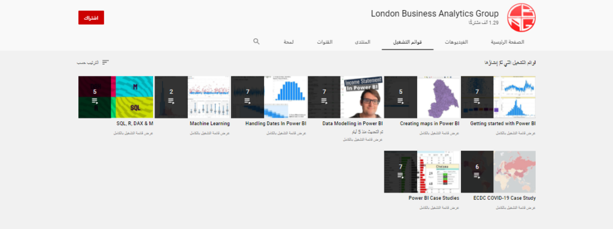
Task: Click the SQL, R, DAX & M title
Action: (135, 124)
